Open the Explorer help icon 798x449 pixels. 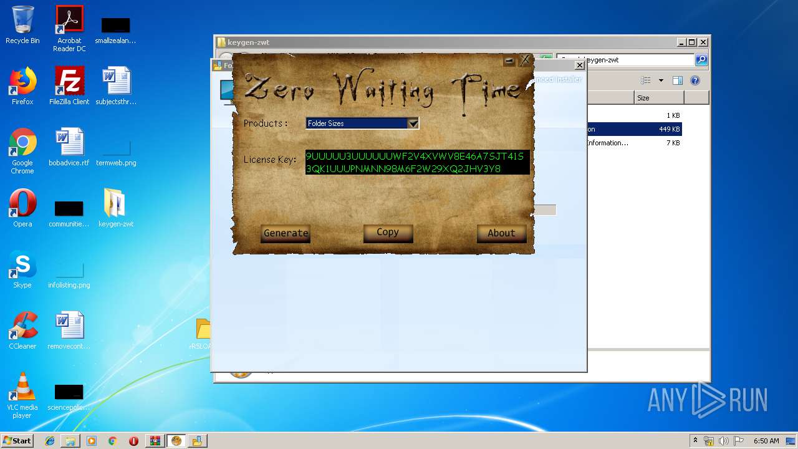coord(695,80)
